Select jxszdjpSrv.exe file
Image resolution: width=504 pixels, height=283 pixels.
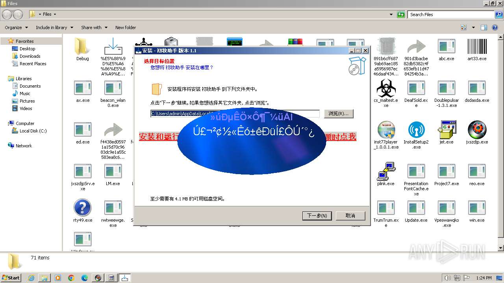coord(83,171)
